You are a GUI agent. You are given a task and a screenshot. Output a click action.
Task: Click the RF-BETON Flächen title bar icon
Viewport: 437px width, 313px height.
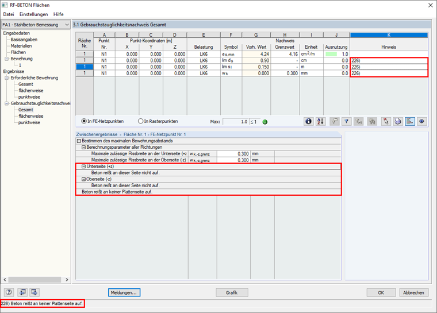point(5,5)
